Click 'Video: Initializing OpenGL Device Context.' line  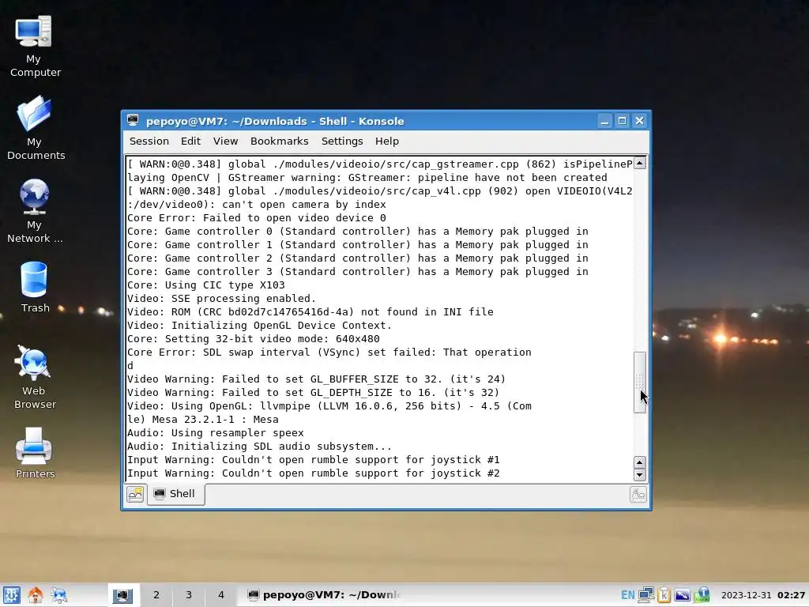[259, 325]
